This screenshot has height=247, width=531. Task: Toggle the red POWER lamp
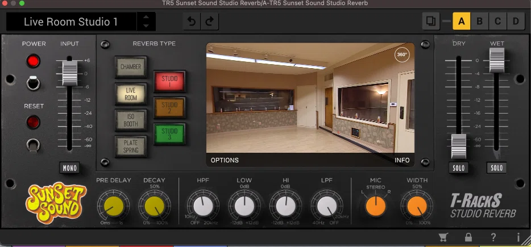[x=33, y=61]
